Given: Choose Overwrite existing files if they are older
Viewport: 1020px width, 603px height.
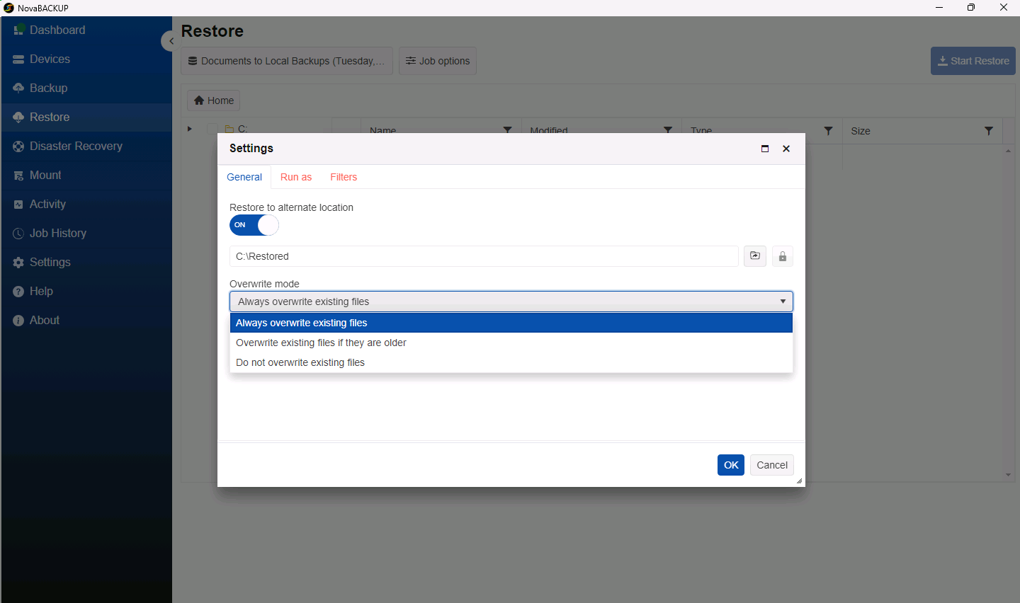Looking at the screenshot, I should pos(511,343).
